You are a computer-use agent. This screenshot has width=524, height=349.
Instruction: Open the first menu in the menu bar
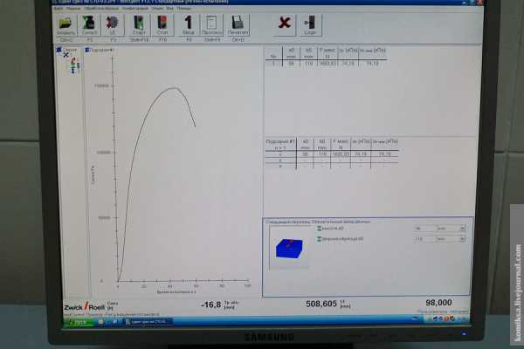coord(57,9)
